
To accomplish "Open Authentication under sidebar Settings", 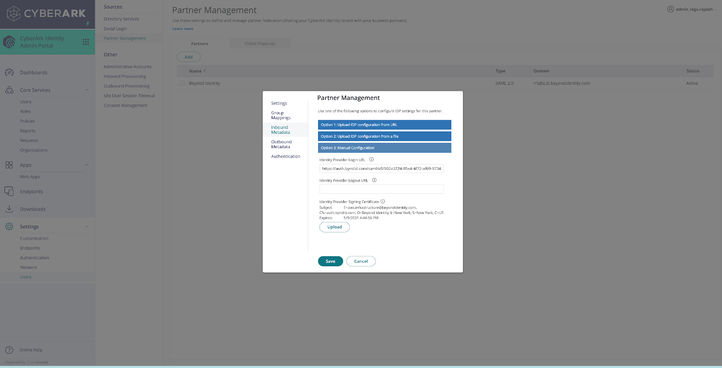I will [34, 258].
